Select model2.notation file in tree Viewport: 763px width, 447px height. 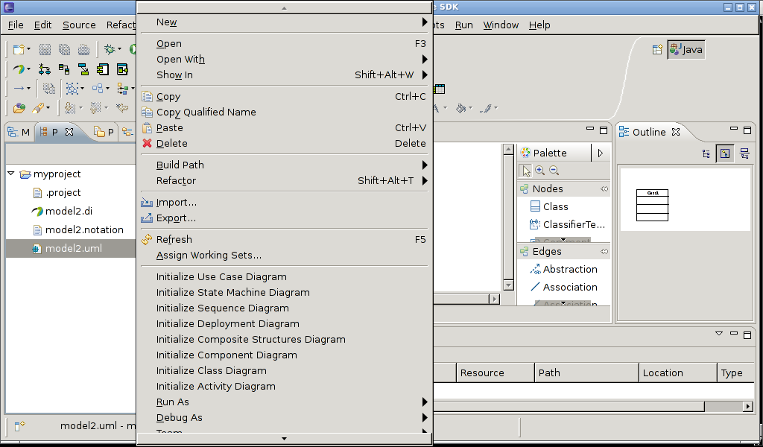84,230
